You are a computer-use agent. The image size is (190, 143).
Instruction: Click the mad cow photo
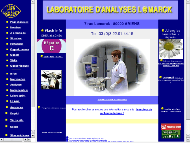click(51, 80)
